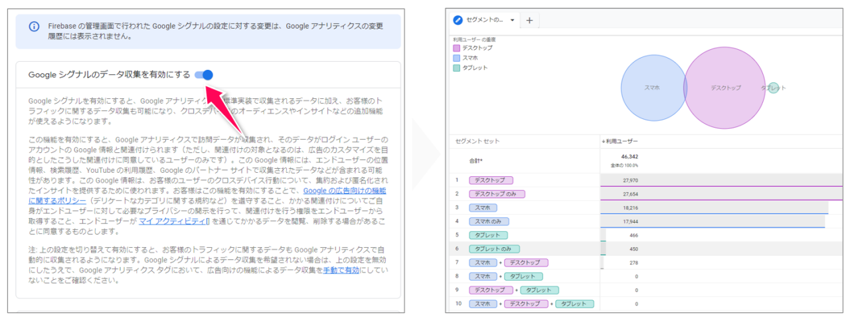Screen dimensions: 850x321
Task: Click the デスクトップ のみ segment chip in row 2
Action: (x=497, y=194)
